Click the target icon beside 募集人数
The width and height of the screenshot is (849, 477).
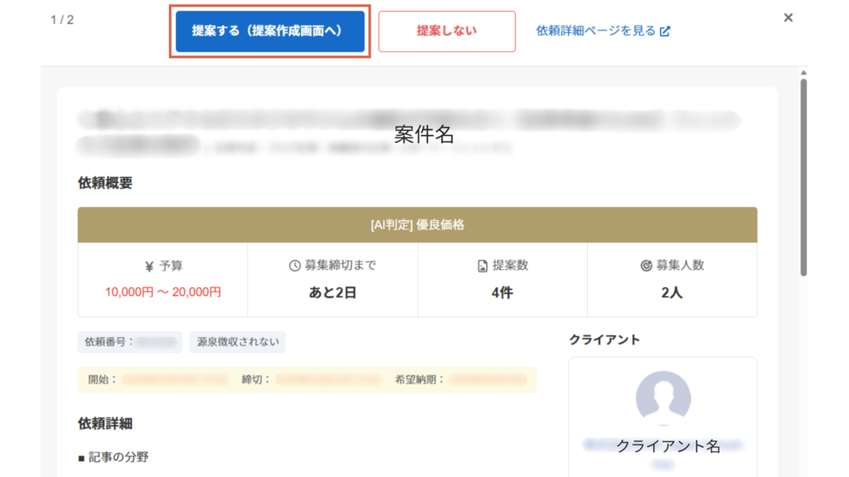(x=646, y=266)
